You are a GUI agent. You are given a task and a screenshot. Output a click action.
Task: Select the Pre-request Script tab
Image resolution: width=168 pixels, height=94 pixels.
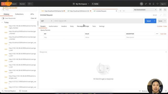click(x=83, y=26)
